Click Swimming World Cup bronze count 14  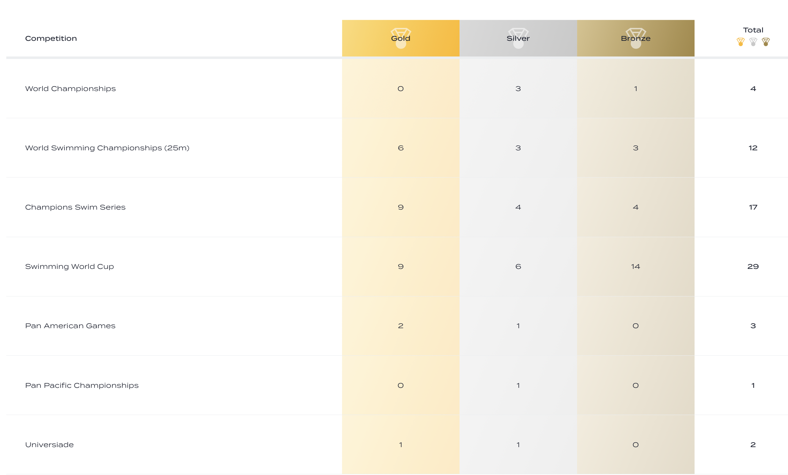coord(635,266)
